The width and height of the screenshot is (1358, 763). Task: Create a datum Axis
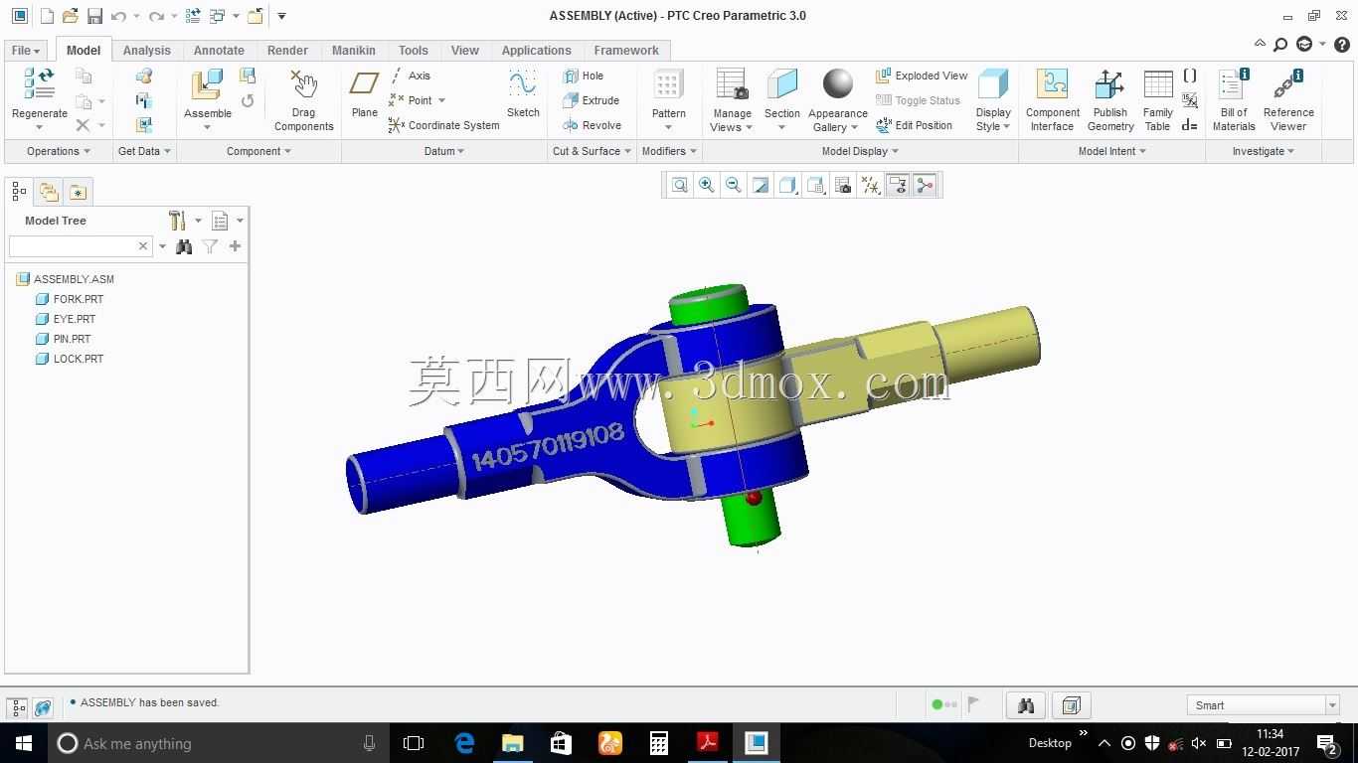coord(410,76)
